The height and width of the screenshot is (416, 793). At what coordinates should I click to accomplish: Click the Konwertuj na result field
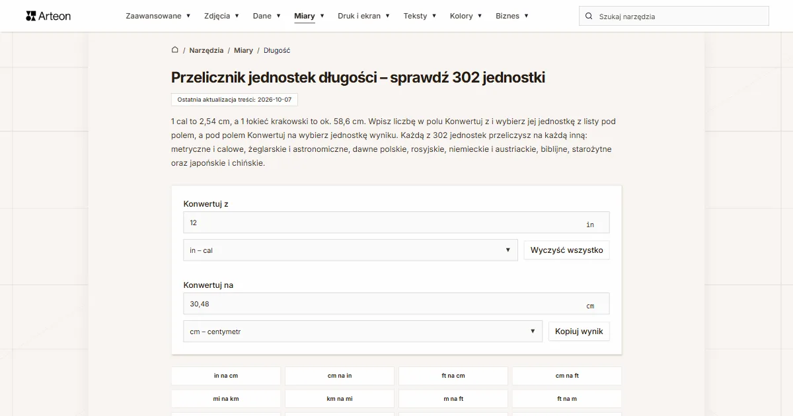click(397, 304)
